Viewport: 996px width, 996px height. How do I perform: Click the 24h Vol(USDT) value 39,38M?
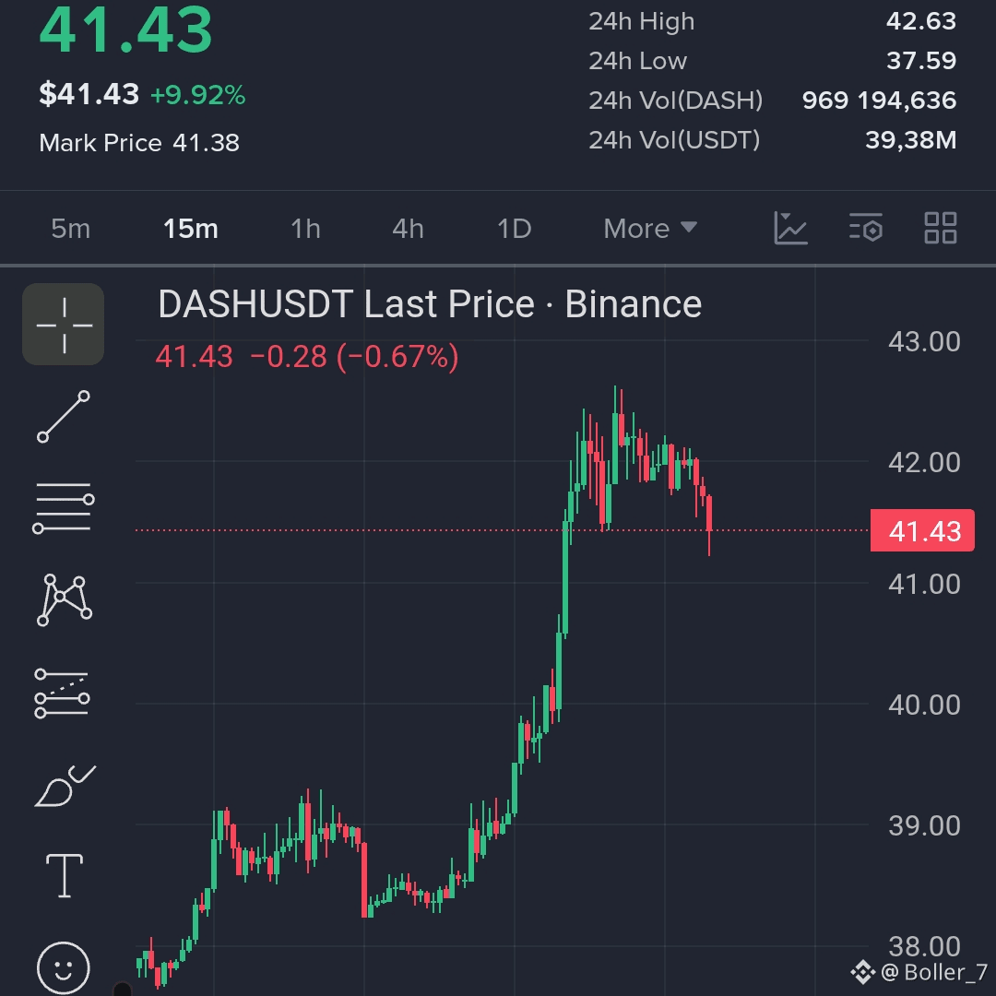point(911,140)
